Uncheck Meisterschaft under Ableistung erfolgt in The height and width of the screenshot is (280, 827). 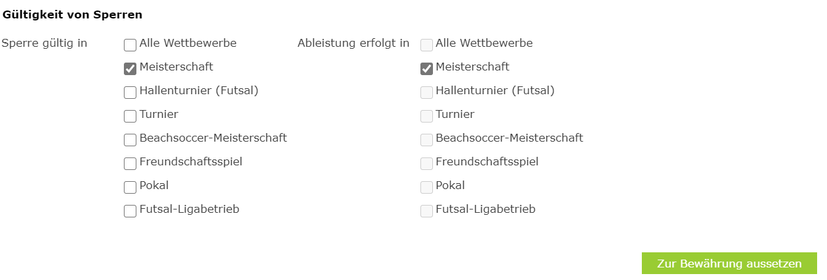click(x=426, y=69)
